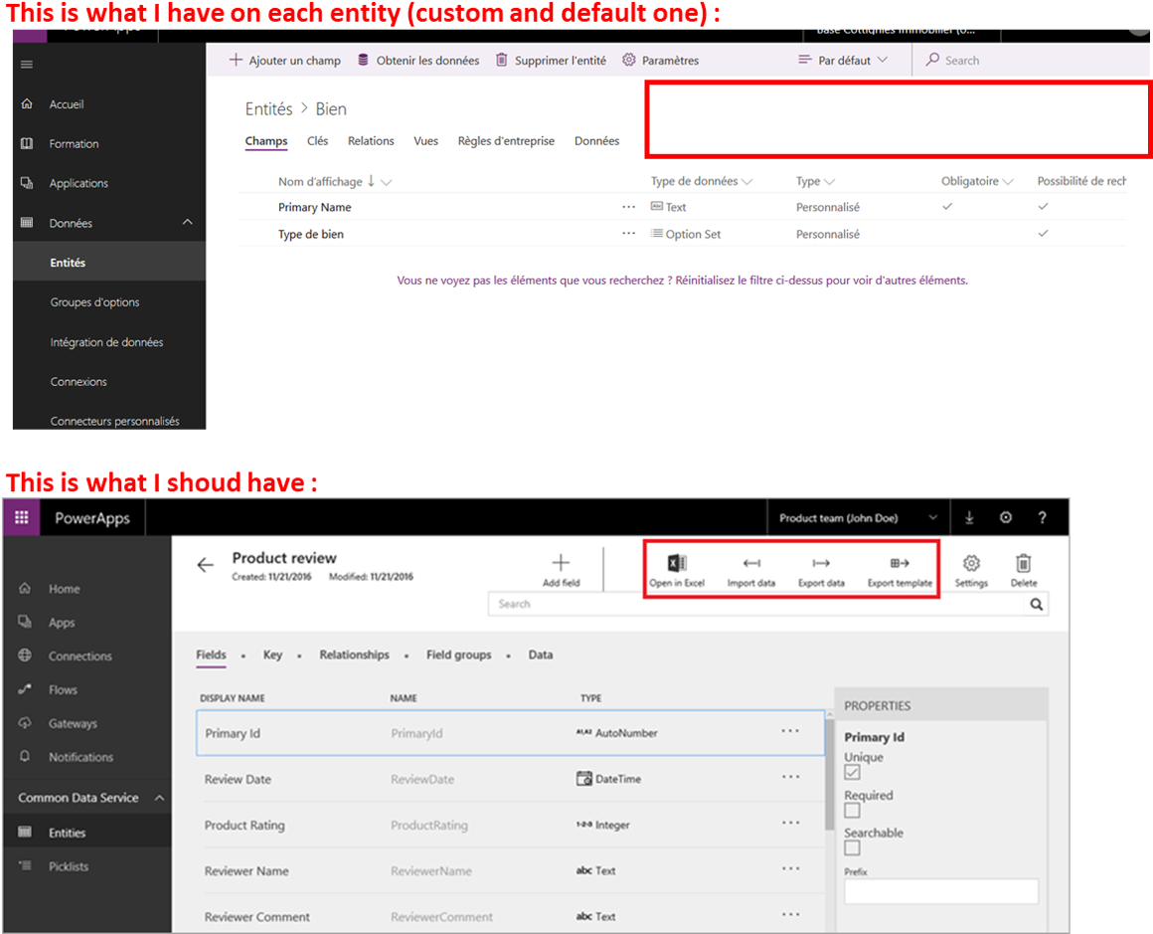
Task: Switch to the Relationships tab
Action: point(354,654)
